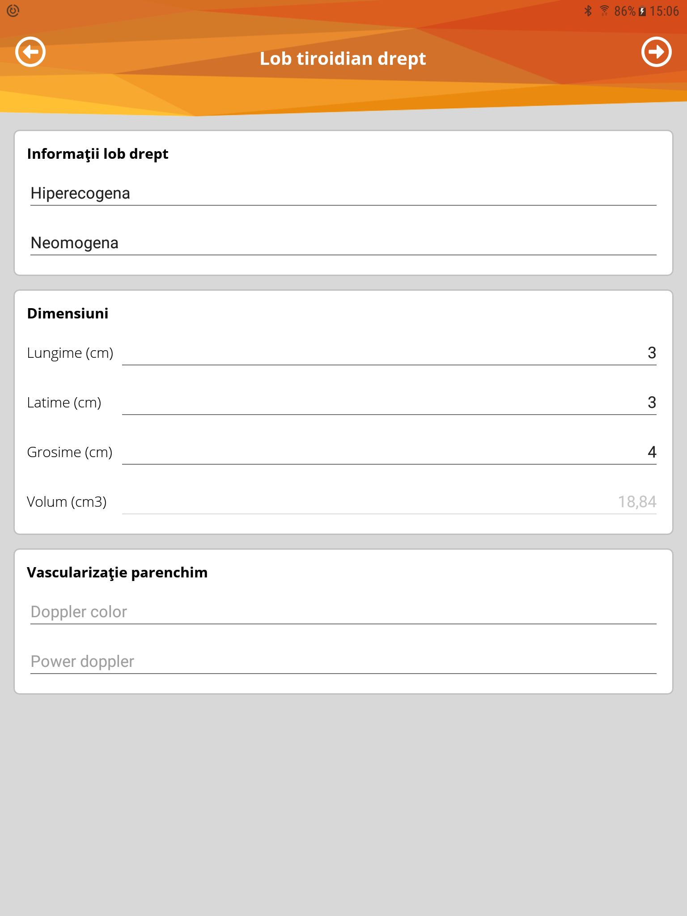Tap the Grosime (cm) label
This screenshot has width=687, height=916.
coord(70,453)
